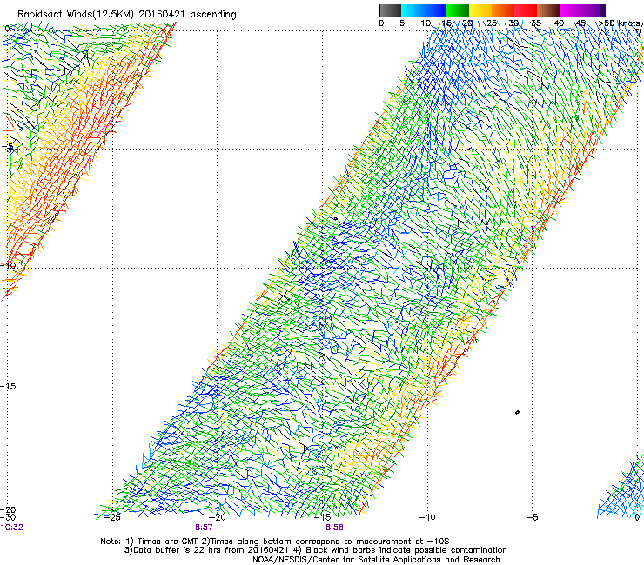The image size is (644, 565).
Task: Click the '-5' longitude label on bottom axis
Action: tap(532, 517)
